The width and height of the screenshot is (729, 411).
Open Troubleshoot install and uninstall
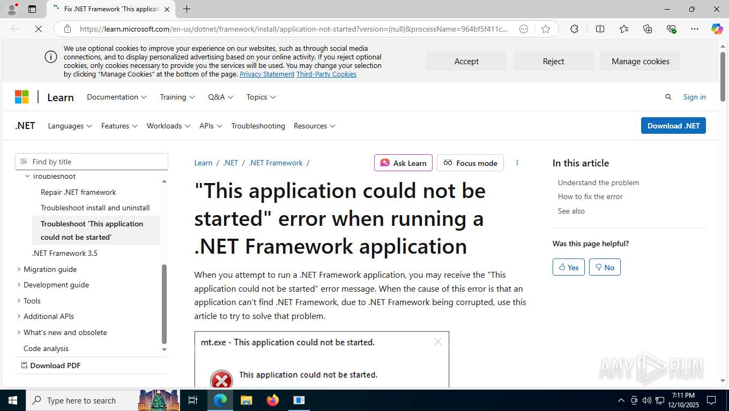click(95, 208)
